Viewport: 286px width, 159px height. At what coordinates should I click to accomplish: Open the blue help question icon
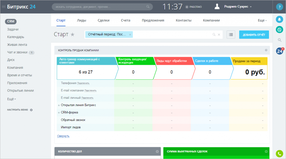tap(279, 7)
